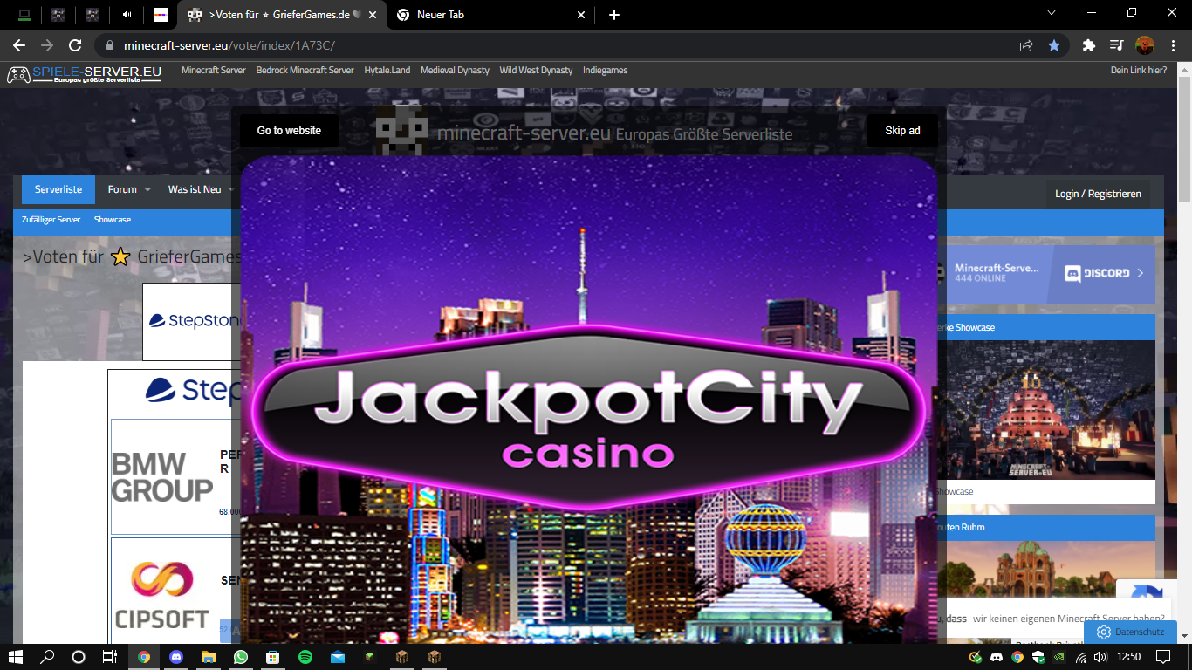This screenshot has width=1192, height=670.
Task: Click the Spiele-Server.eu logo
Action: (x=85, y=74)
